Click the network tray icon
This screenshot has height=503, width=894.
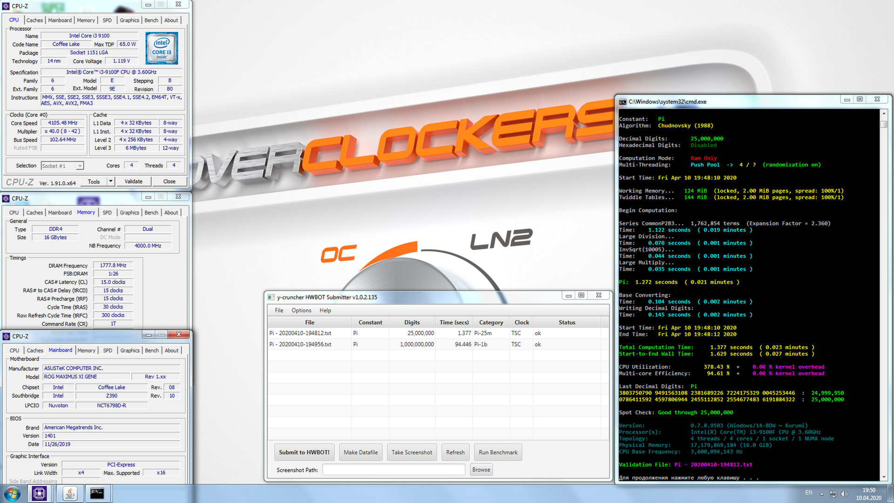(833, 494)
